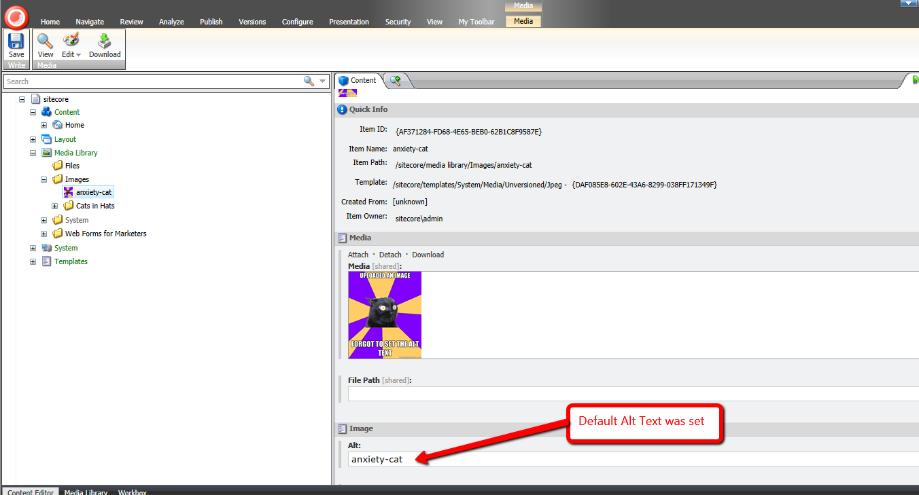Switch to the Presentation ribbon tab
Image resolution: width=919 pixels, height=495 pixels.
click(x=349, y=22)
